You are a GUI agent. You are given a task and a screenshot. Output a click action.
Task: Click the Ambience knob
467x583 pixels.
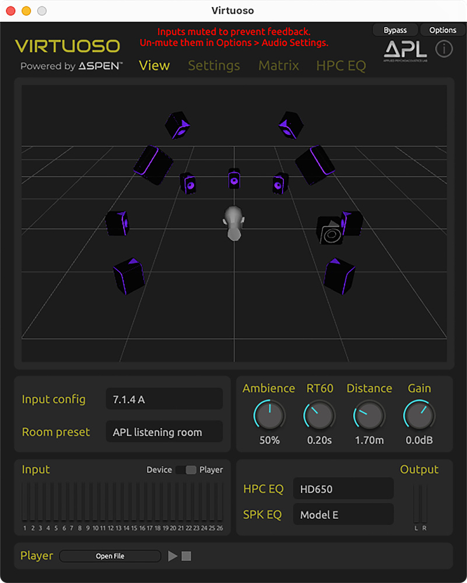pos(269,416)
